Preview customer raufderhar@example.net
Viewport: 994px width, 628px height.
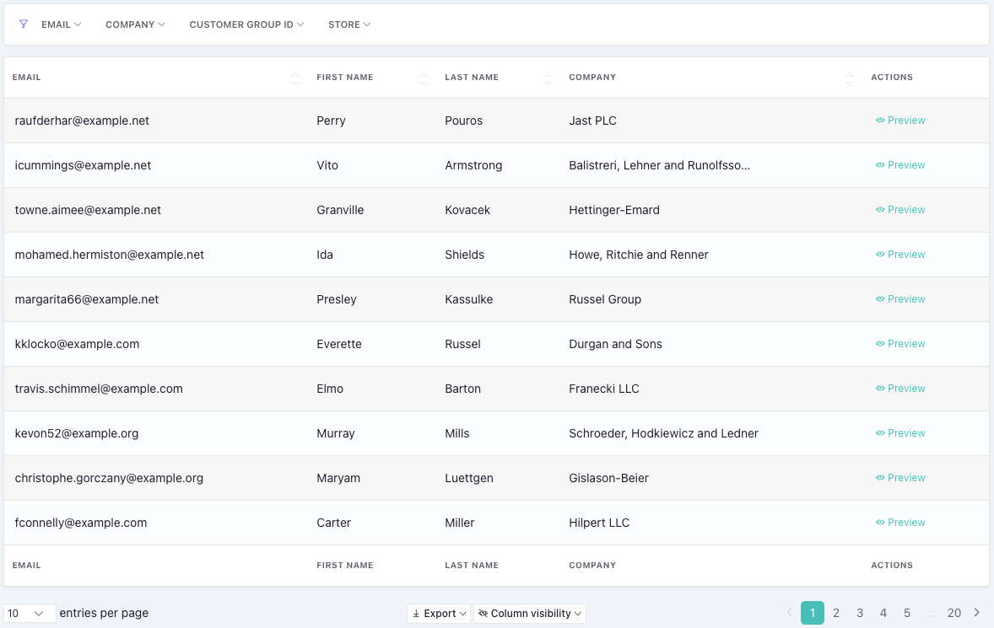tap(900, 121)
